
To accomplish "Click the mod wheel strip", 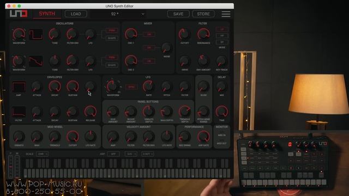I will 17,167.
